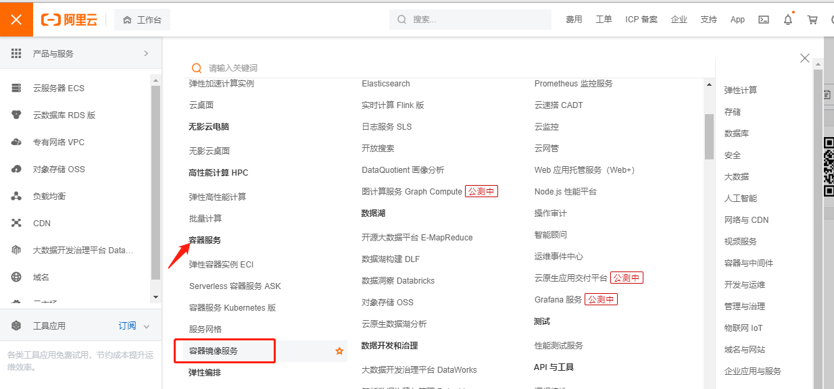Open the Cloud Shell terminal icon

click(764, 20)
